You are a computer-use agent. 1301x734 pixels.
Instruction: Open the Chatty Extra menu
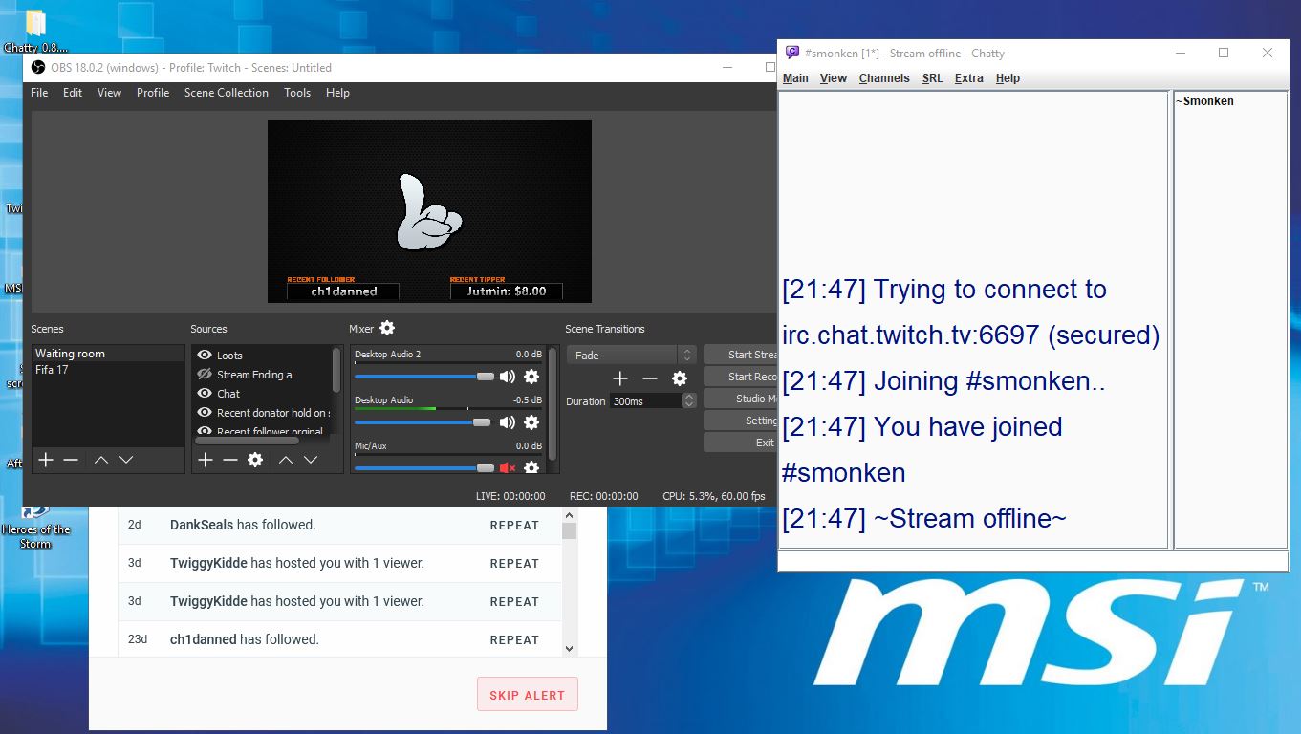tap(968, 78)
